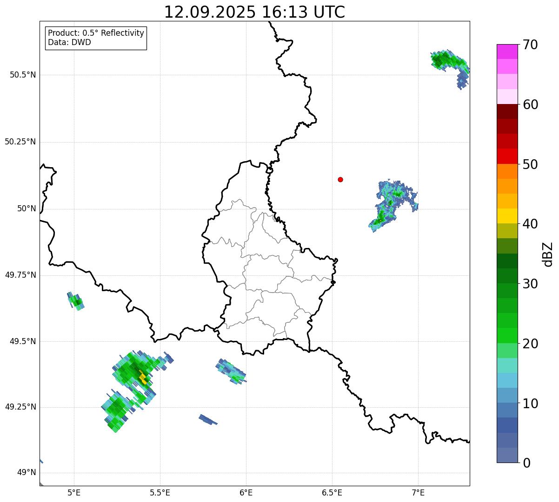The image size is (559, 502).
Task: Click the 49.75°N latitude label
Action: (20, 275)
